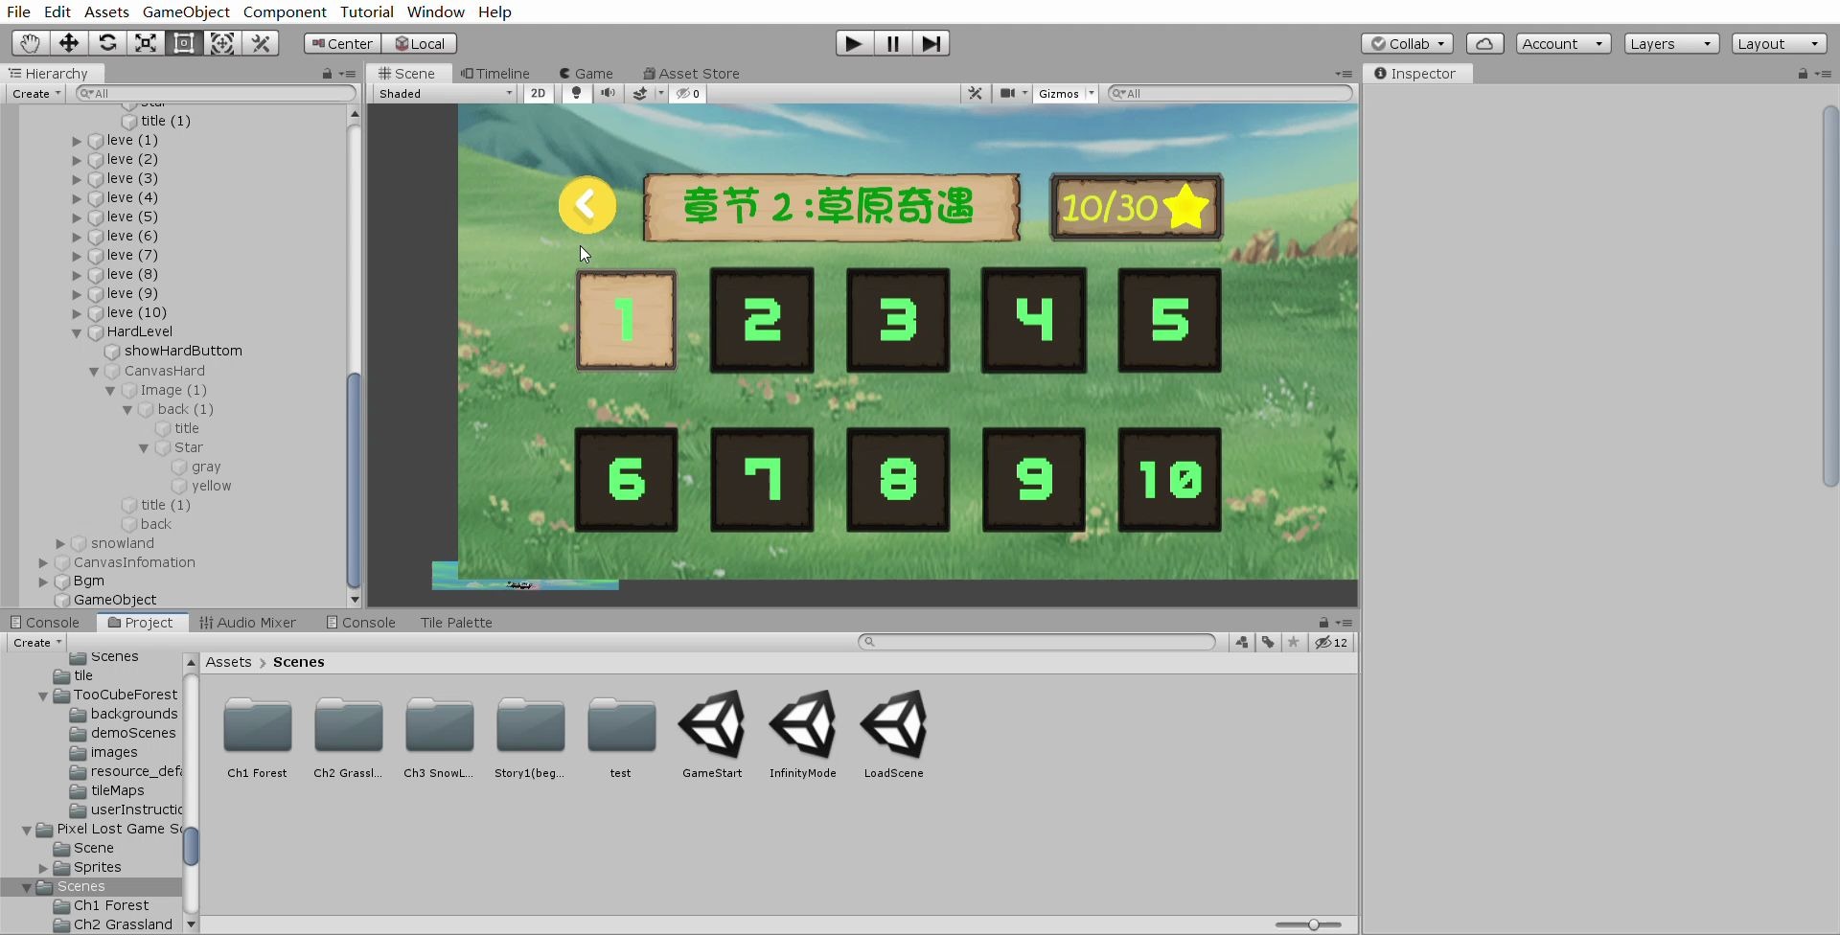Screen dimensions: 1840x935
Task: Toggle Center pivot mode button
Action: pos(342,44)
